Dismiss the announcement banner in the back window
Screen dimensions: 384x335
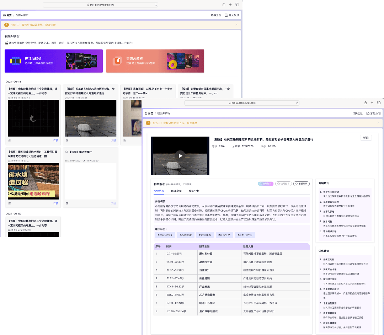tap(237, 25)
